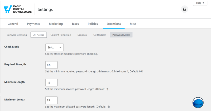Screen dimensions: 211x111
Task: Select the Policies tab
Action: point(93,24)
